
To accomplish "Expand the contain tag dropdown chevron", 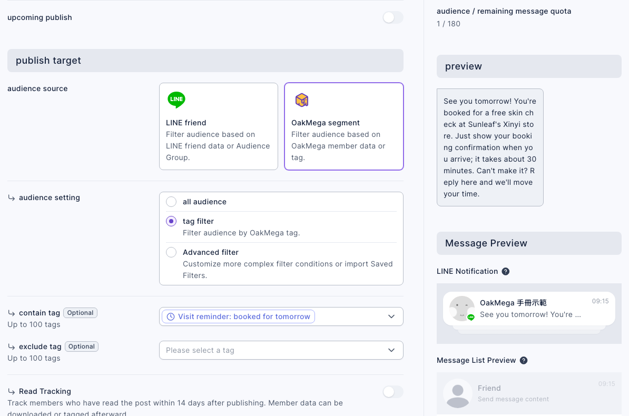I will point(391,316).
